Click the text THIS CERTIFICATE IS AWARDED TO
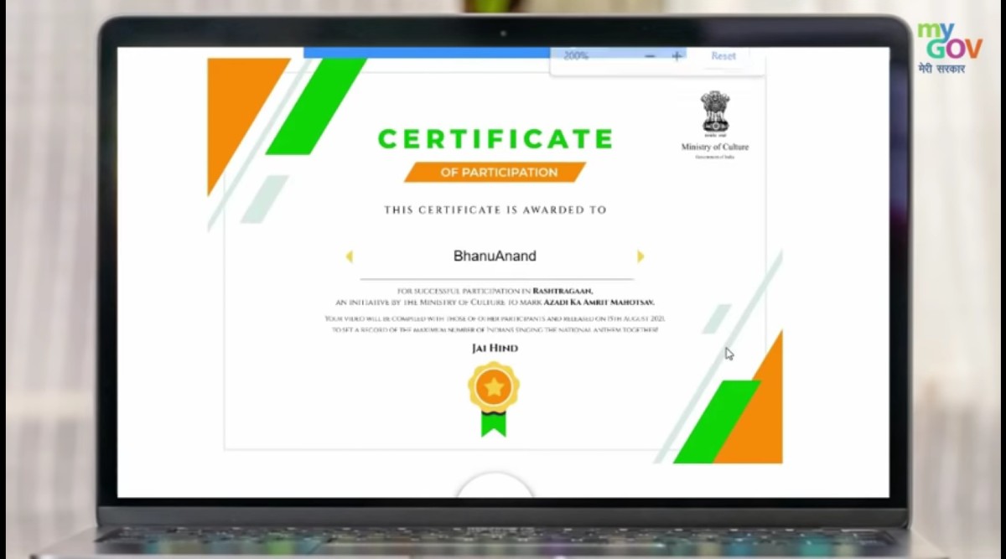The height and width of the screenshot is (559, 1006). pos(495,210)
